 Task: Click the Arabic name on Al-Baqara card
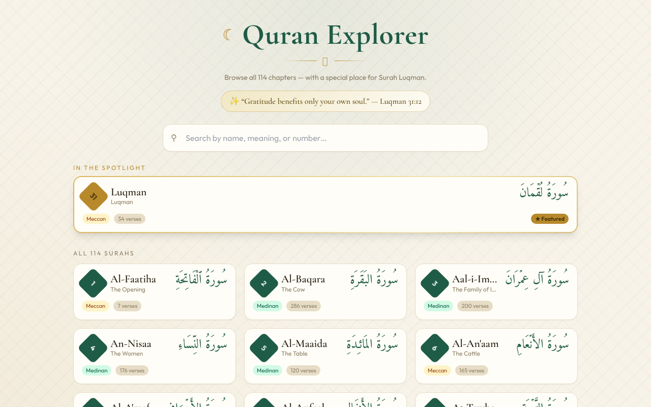[374, 279]
